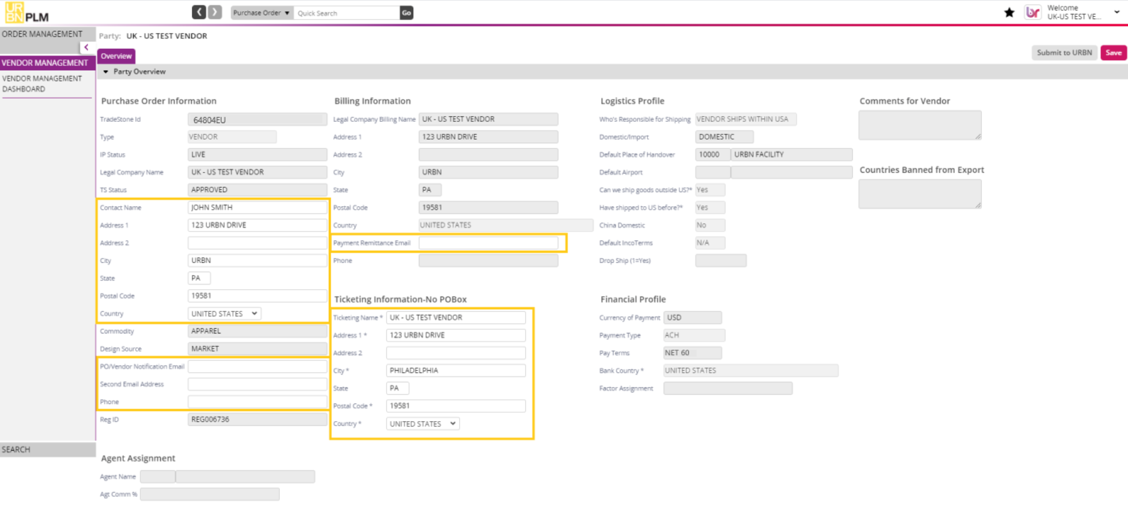
Task: Focus the Quick Search box
Action: coord(347,13)
